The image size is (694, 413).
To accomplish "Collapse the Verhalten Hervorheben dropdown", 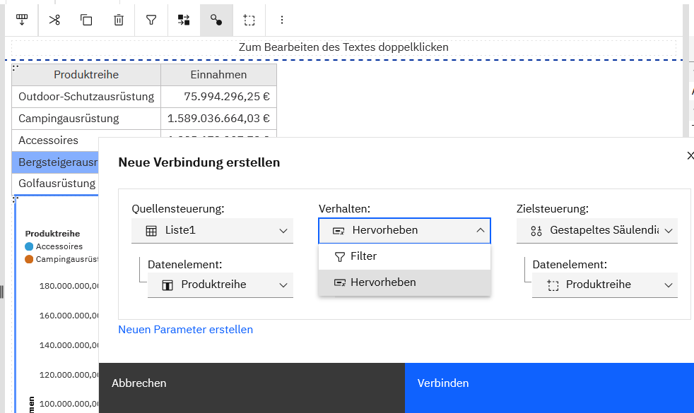I will pyautogui.click(x=404, y=230).
